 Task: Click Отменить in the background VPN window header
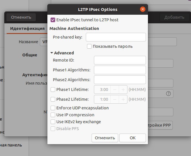[x=21, y=17]
